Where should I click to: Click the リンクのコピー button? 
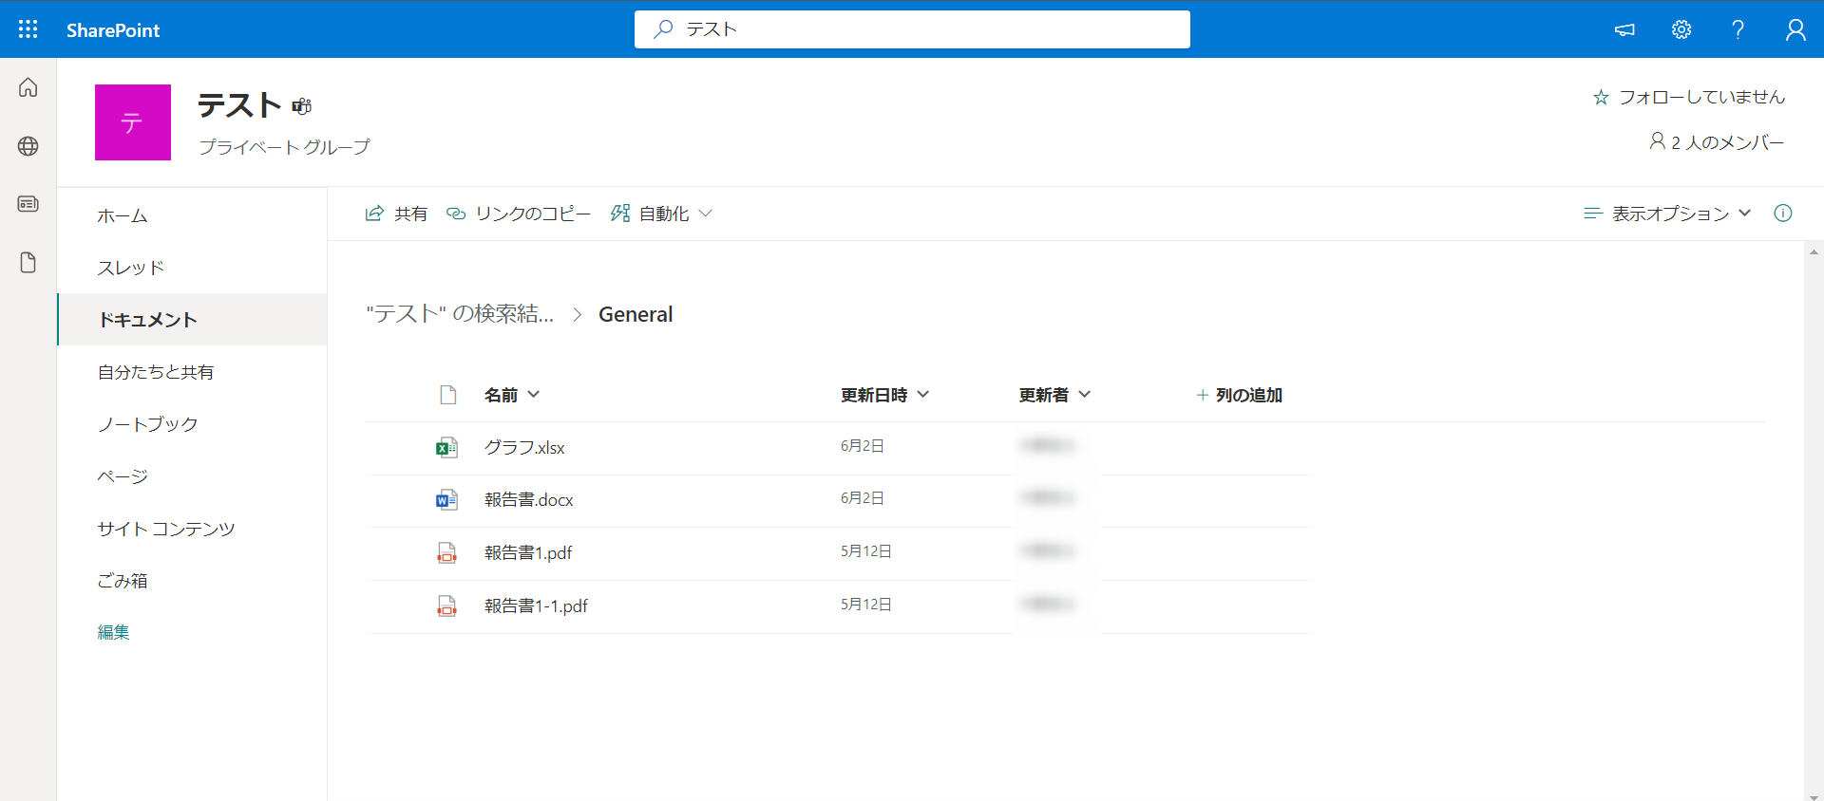click(519, 214)
